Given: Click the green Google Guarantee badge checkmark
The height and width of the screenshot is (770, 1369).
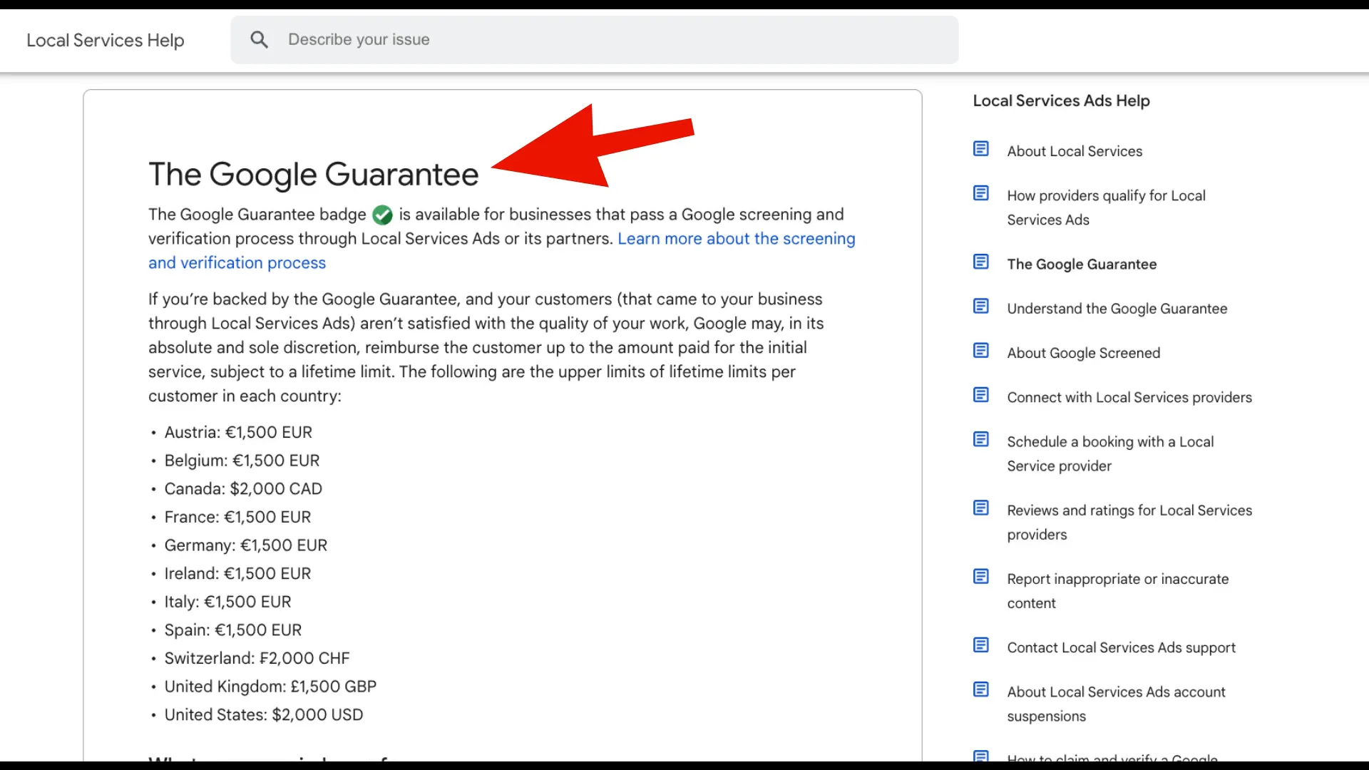Looking at the screenshot, I should pyautogui.click(x=382, y=215).
